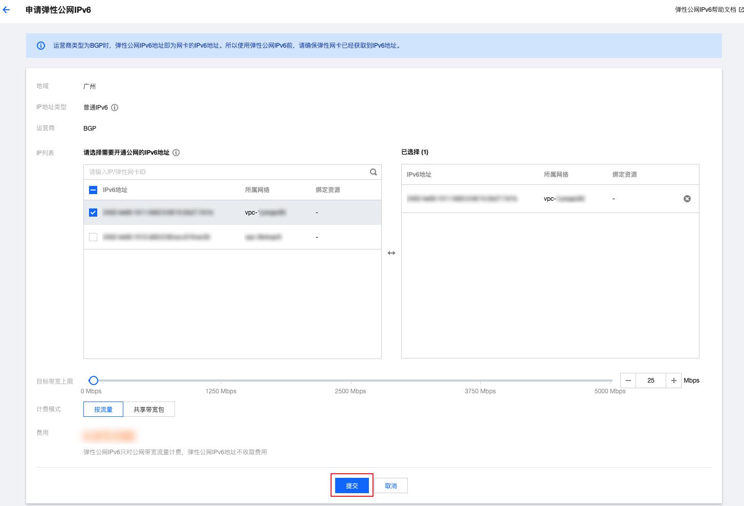
Task: Click the bandwidth value field showing 25
Action: [651, 381]
